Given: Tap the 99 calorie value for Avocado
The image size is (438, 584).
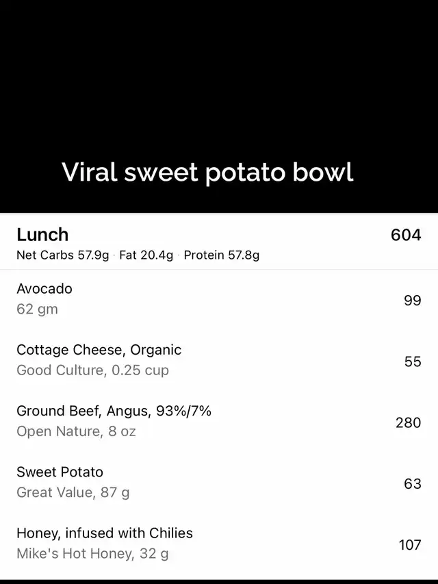Looking at the screenshot, I should (x=412, y=300).
